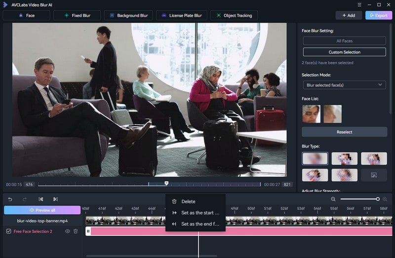Screen dimensions: 395x258
Task: Switch to the Face blur tab
Action: [27, 15]
